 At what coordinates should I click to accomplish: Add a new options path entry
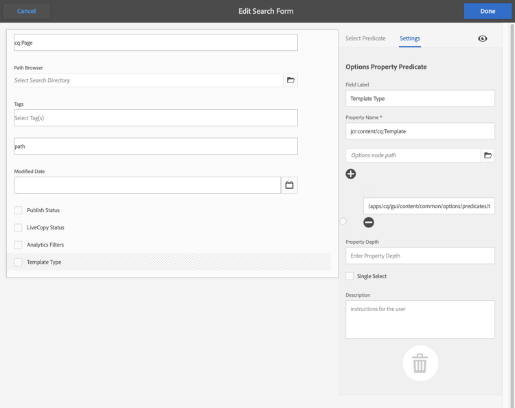coord(351,174)
